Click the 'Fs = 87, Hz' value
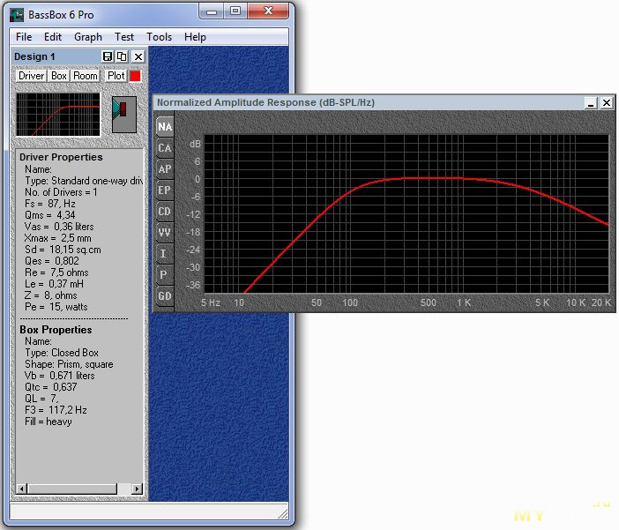The height and width of the screenshot is (530, 619). pos(49,204)
